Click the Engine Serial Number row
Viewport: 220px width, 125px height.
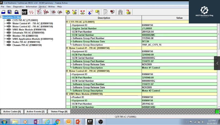(142, 28)
